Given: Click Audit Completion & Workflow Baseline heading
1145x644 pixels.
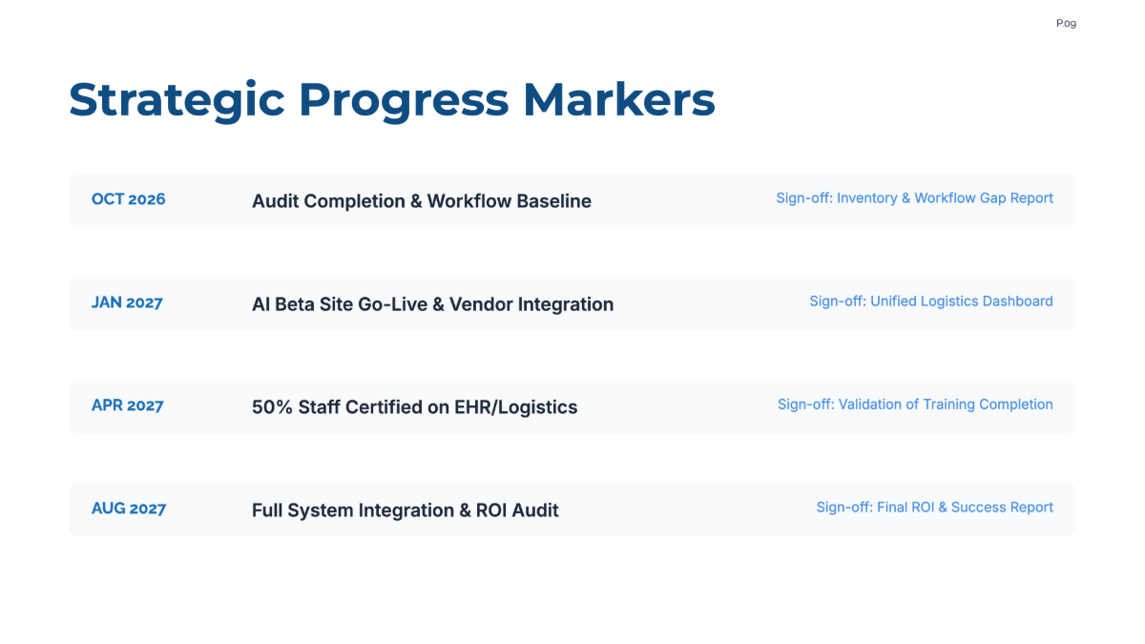Looking at the screenshot, I should coord(422,201).
